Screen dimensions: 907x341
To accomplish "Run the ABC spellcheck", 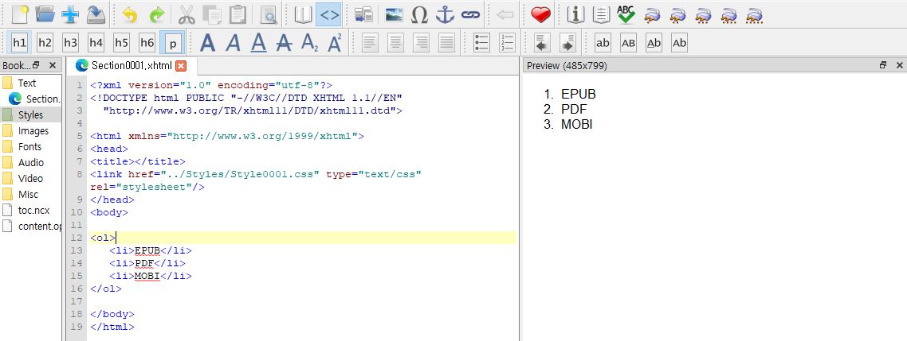I will [626, 14].
